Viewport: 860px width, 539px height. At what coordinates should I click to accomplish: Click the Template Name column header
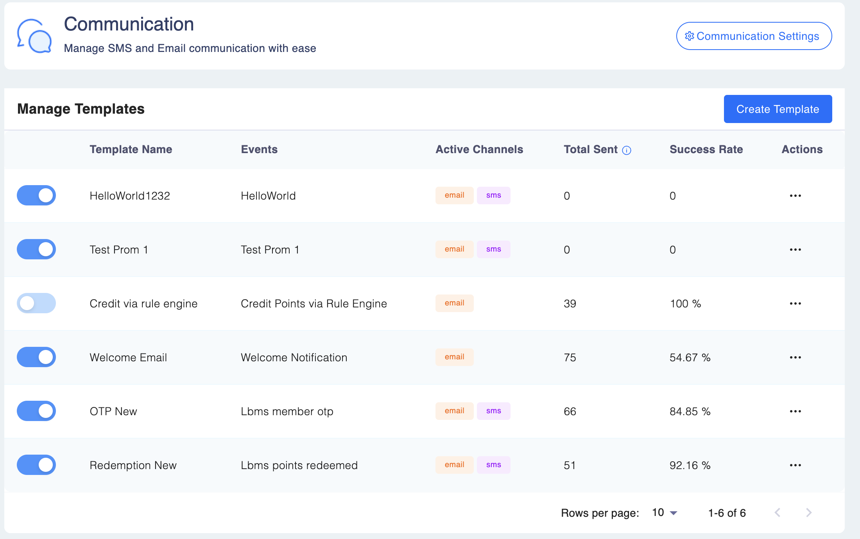[131, 149]
